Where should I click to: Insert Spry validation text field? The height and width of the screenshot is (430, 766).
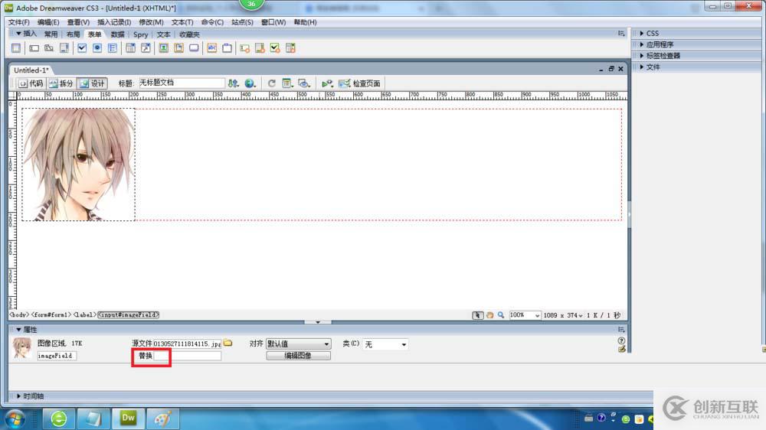pos(245,48)
